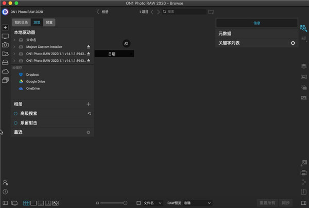
Task: Click the Print icon in right sidebar
Action: [304, 173]
